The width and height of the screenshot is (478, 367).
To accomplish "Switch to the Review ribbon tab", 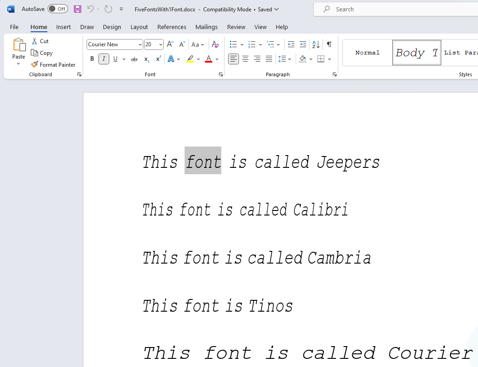I will [236, 27].
